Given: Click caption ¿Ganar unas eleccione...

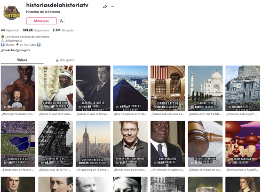Looking at the screenshot, I should pyautogui.click(x=130, y=170).
